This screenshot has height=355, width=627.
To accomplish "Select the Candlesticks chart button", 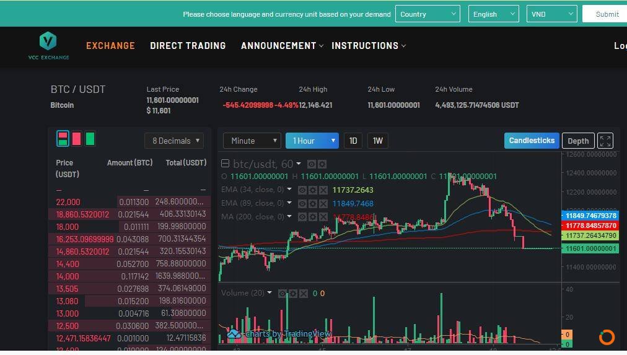I will [532, 141].
